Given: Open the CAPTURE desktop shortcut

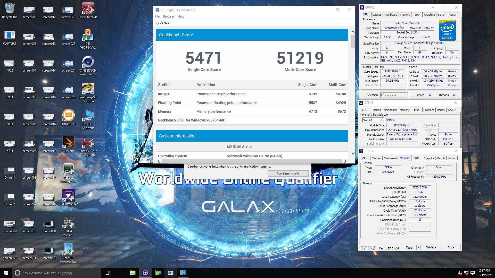Looking at the screenshot, I should pos(10,37).
